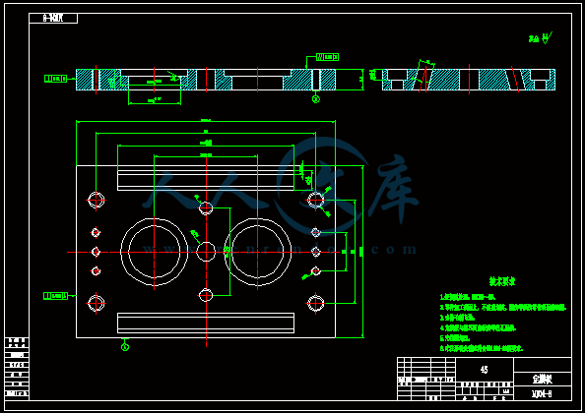The width and height of the screenshot is (585, 413).
Task: Click the tolerance frame left of the section view
Action: click(55, 79)
